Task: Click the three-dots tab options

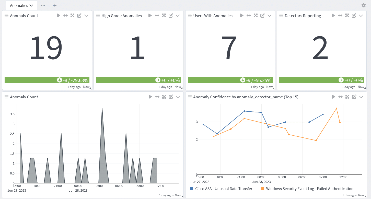Action: click(43, 5)
